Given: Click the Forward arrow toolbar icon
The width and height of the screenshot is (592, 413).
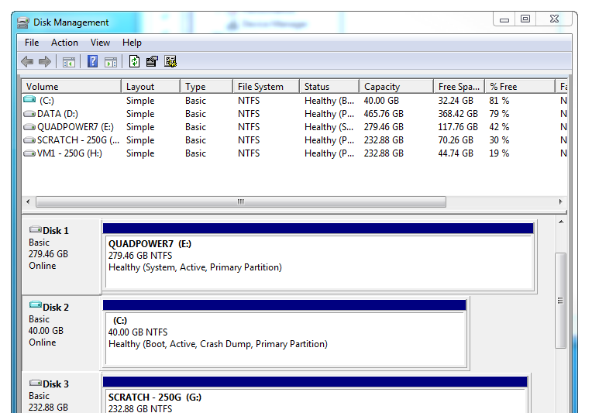Looking at the screenshot, I should [x=45, y=61].
